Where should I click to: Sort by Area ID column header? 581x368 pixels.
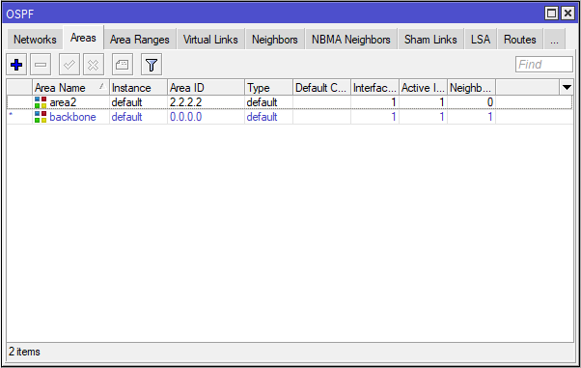point(206,88)
